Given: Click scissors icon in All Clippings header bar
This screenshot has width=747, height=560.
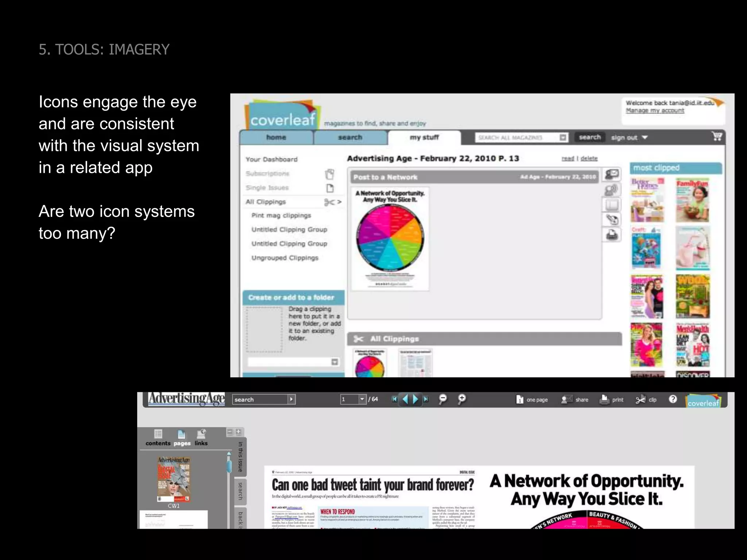Looking at the screenshot, I should (x=359, y=339).
